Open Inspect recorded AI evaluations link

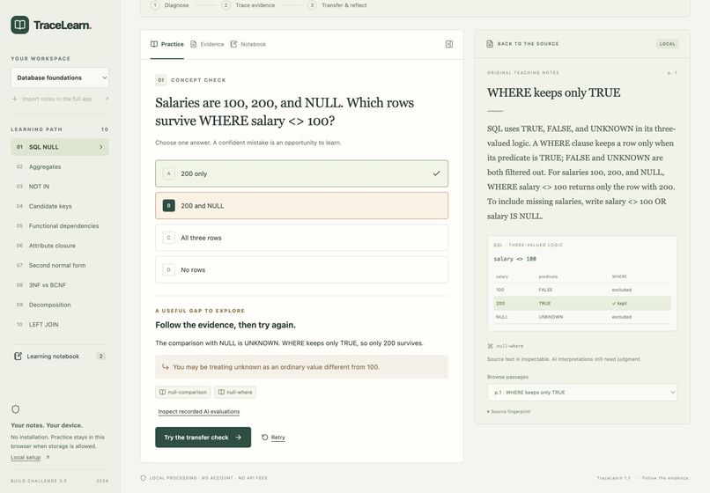coord(199,411)
